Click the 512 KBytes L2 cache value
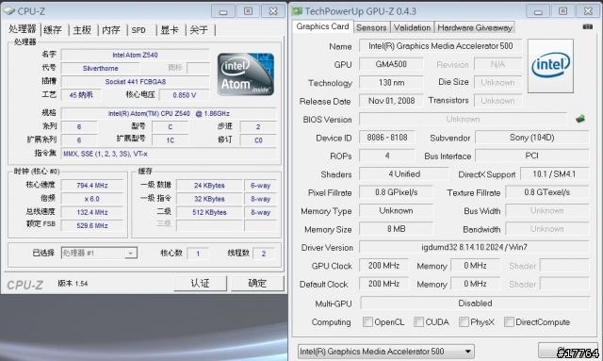This screenshot has width=603, height=361. point(209,212)
